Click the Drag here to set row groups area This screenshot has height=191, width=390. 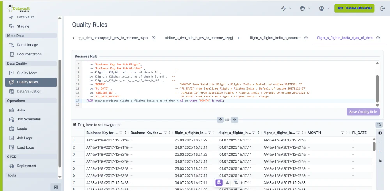pyautogui.click(x=99, y=125)
